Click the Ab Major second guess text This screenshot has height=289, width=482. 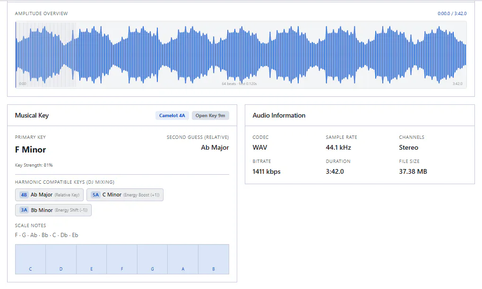215,147
